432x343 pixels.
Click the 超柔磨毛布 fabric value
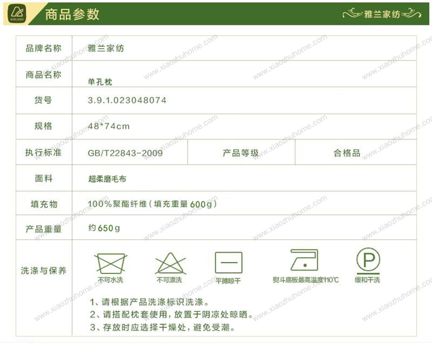(107, 179)
